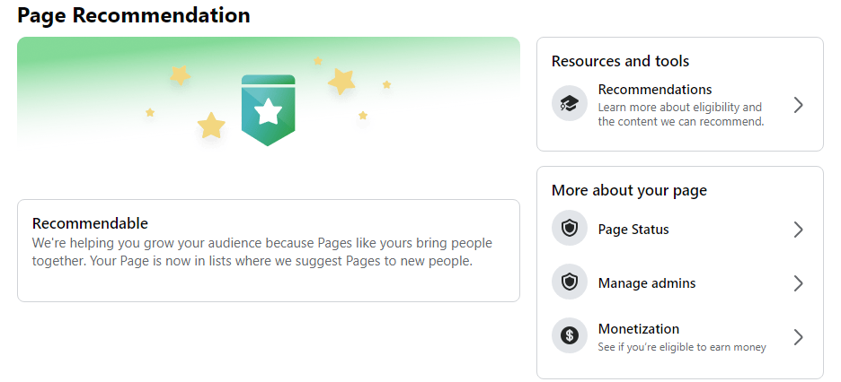Open the Manage admins chevron arrow
This screenshot has width=841, height=382.
point(798,283)
